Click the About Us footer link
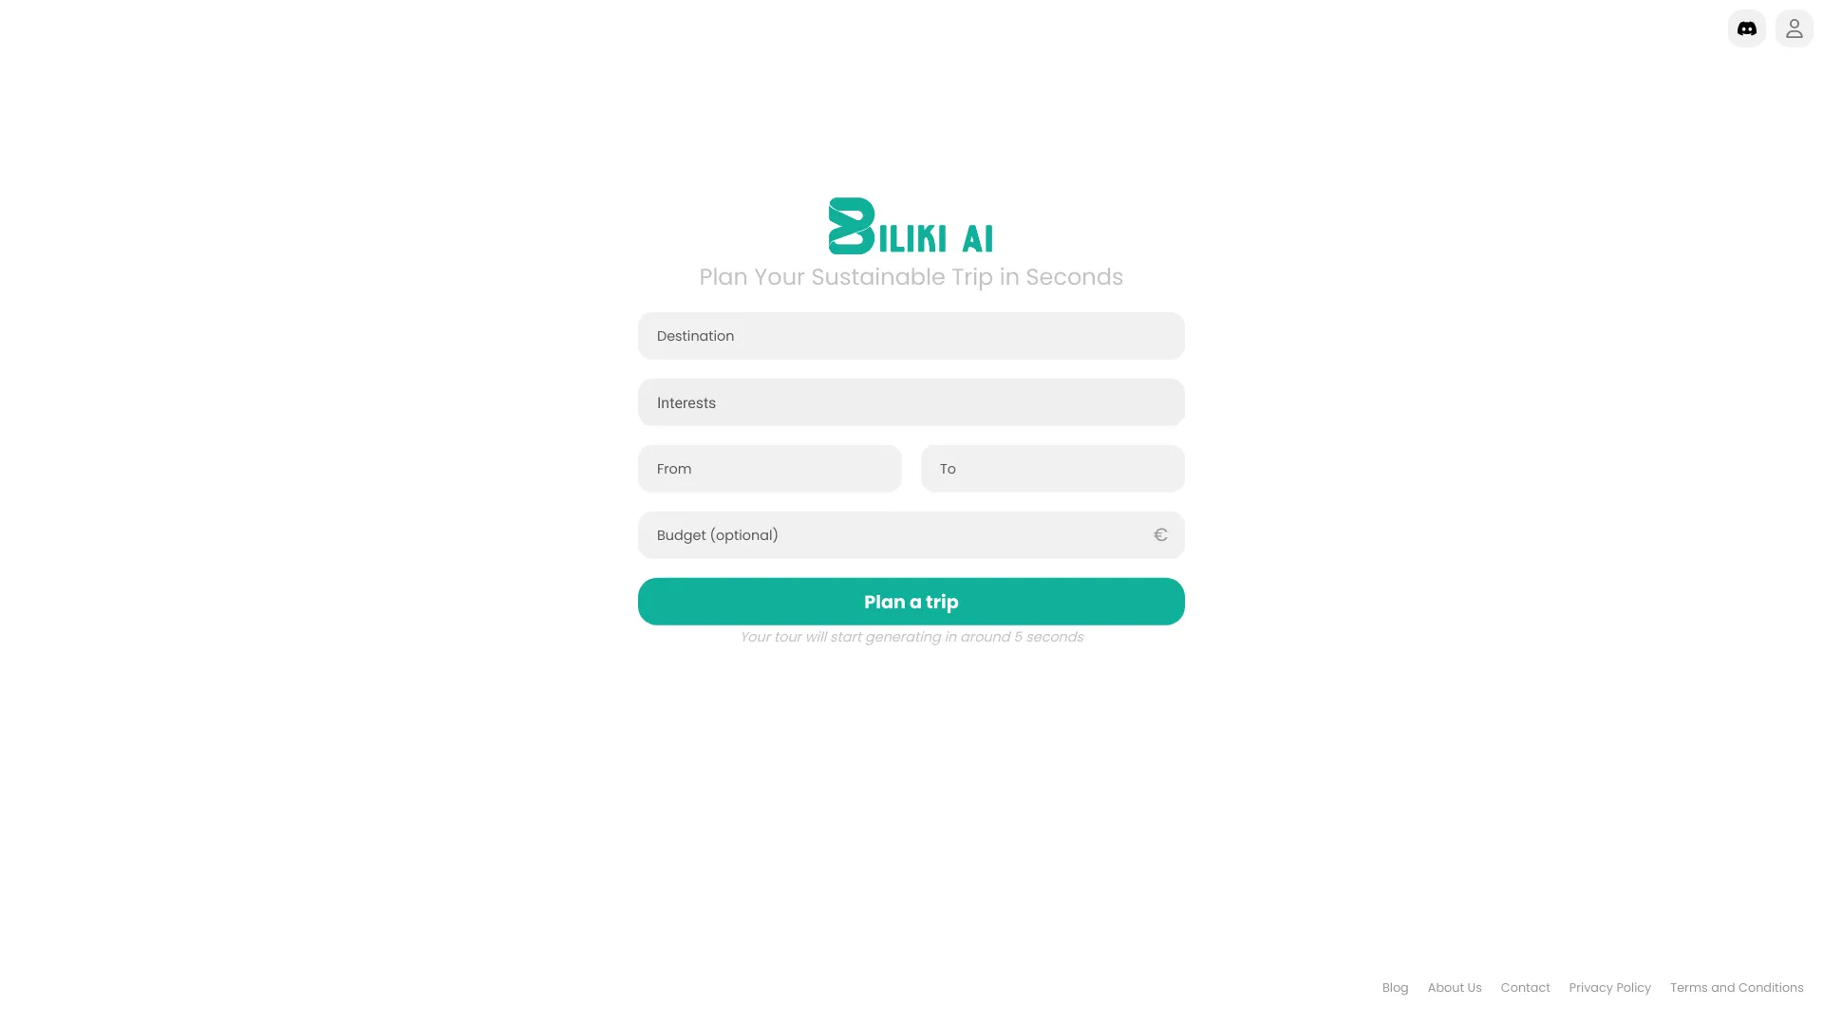The image size is (1823, 1025). click(x=1455, y=987)
